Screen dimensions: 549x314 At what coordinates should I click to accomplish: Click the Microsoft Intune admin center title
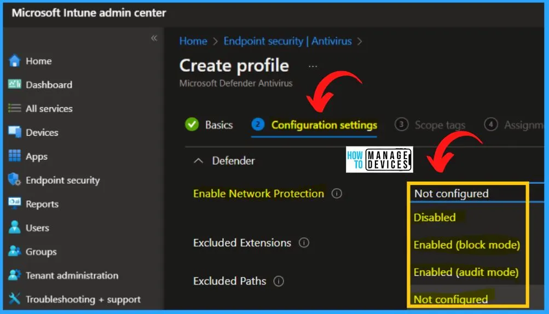pyautogui.click(x=89, y=13)
